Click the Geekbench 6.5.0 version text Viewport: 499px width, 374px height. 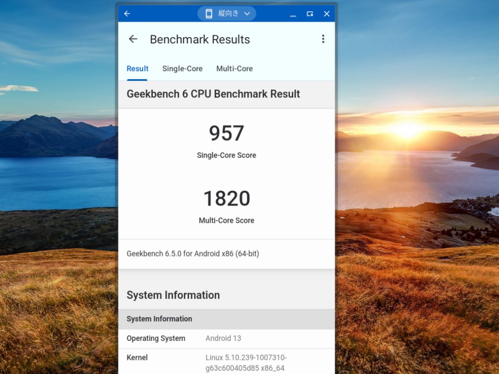[193, 253]
